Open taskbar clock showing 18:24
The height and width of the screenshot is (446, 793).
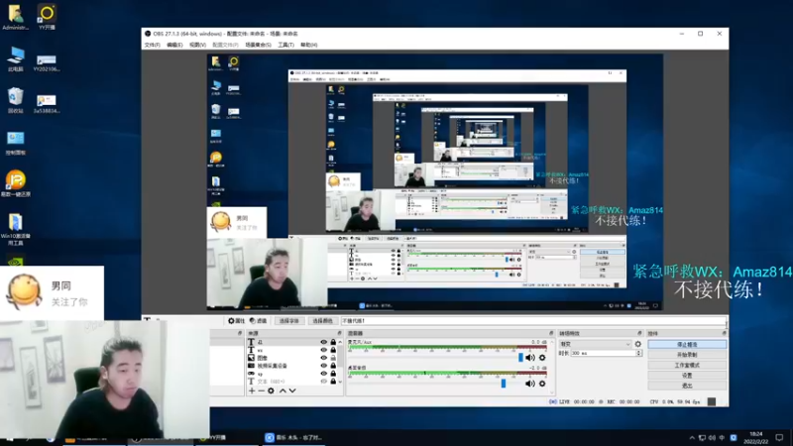755,437
